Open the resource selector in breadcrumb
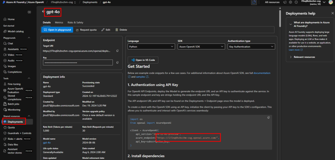Viewport: 335px width, 160px height. coord(63,2)
